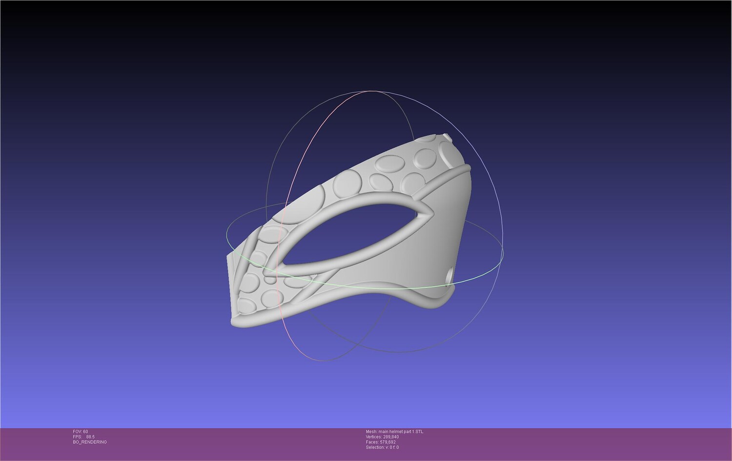732x461 pixels.
Task: Click the FPS 88.5 readout
Action: pos(84,437)
